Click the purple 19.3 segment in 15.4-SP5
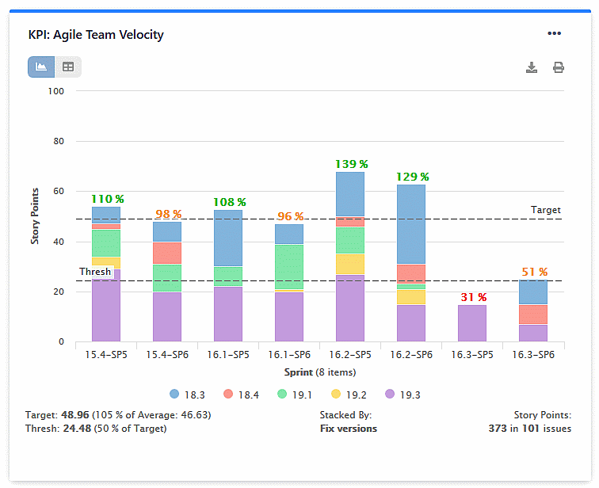 pos(106,305)
